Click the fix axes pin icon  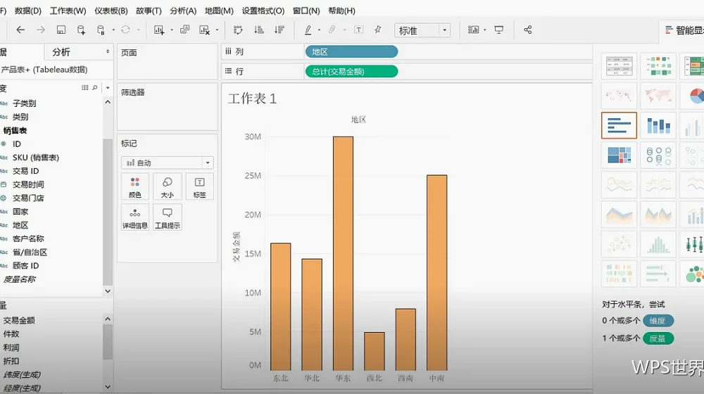point(378,30)
